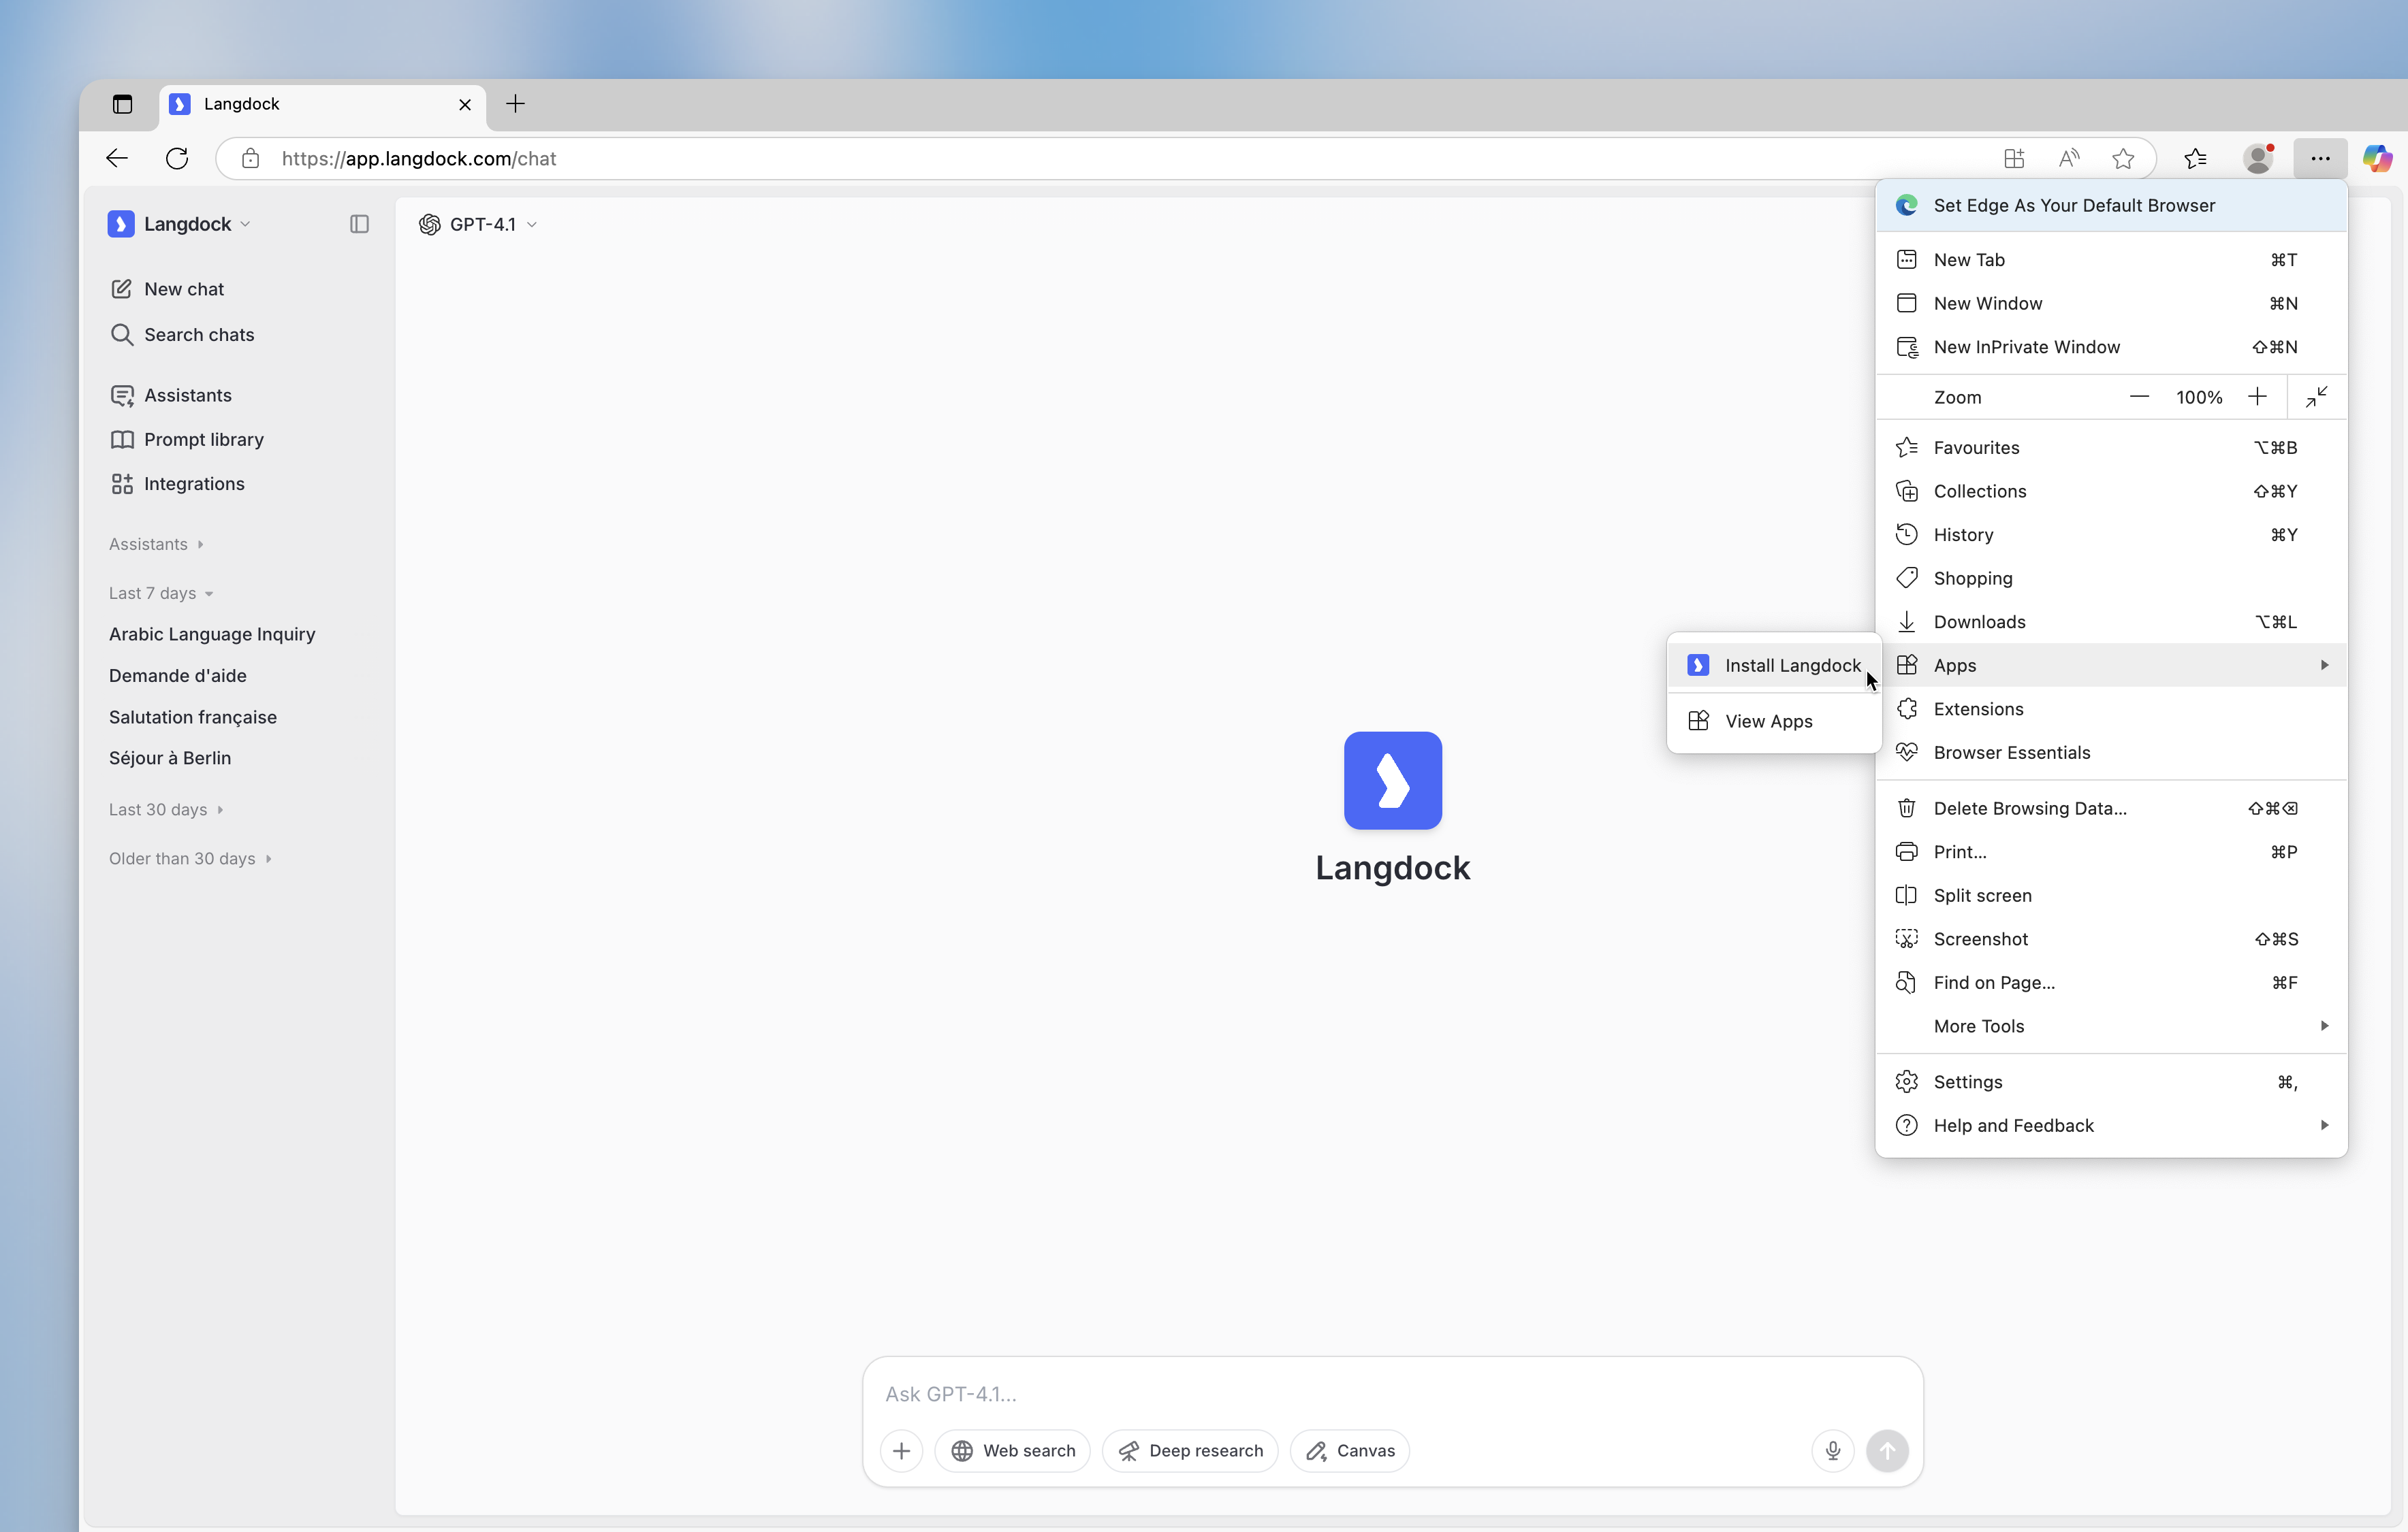Expand the Last 30 days section
The width and height of the screenshot is (2408, 1532).
pyautogui.click(x=166, y=809)
